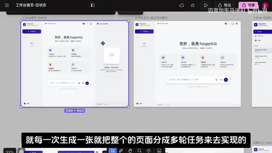Select the purple globe card icon in first frame
The height and width of the screenshot is (153, 272).
point(73,50)
